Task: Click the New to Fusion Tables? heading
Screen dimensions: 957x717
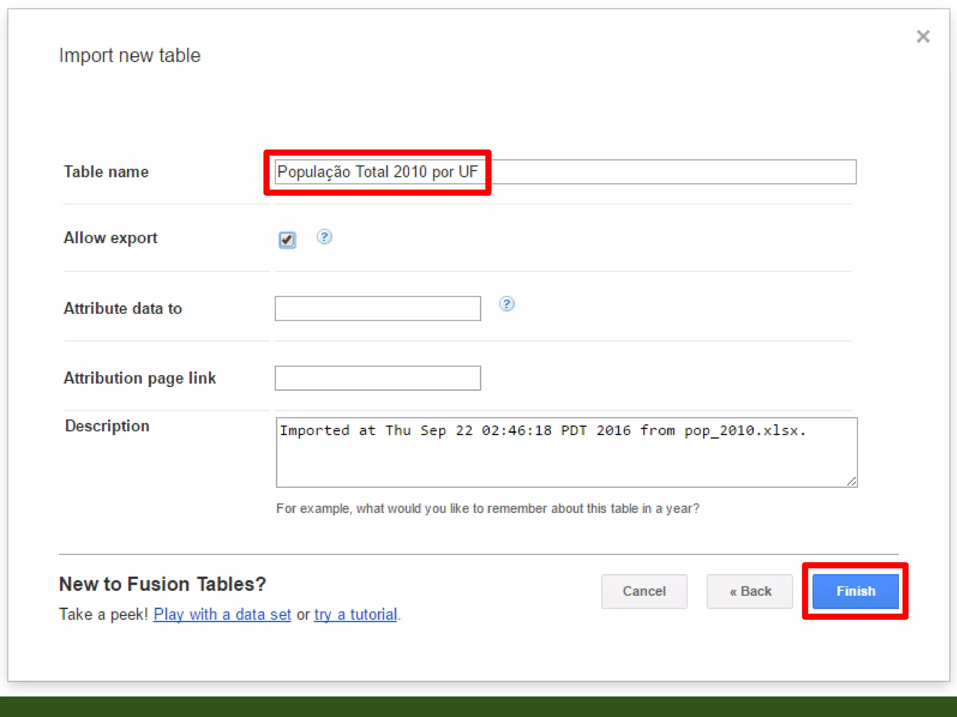Action: pos(162,584)
